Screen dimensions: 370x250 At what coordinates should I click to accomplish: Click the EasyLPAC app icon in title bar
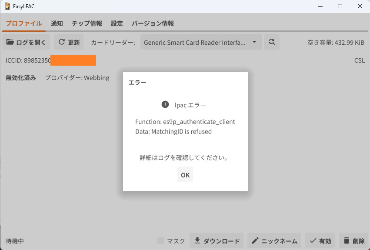[7, 6]
